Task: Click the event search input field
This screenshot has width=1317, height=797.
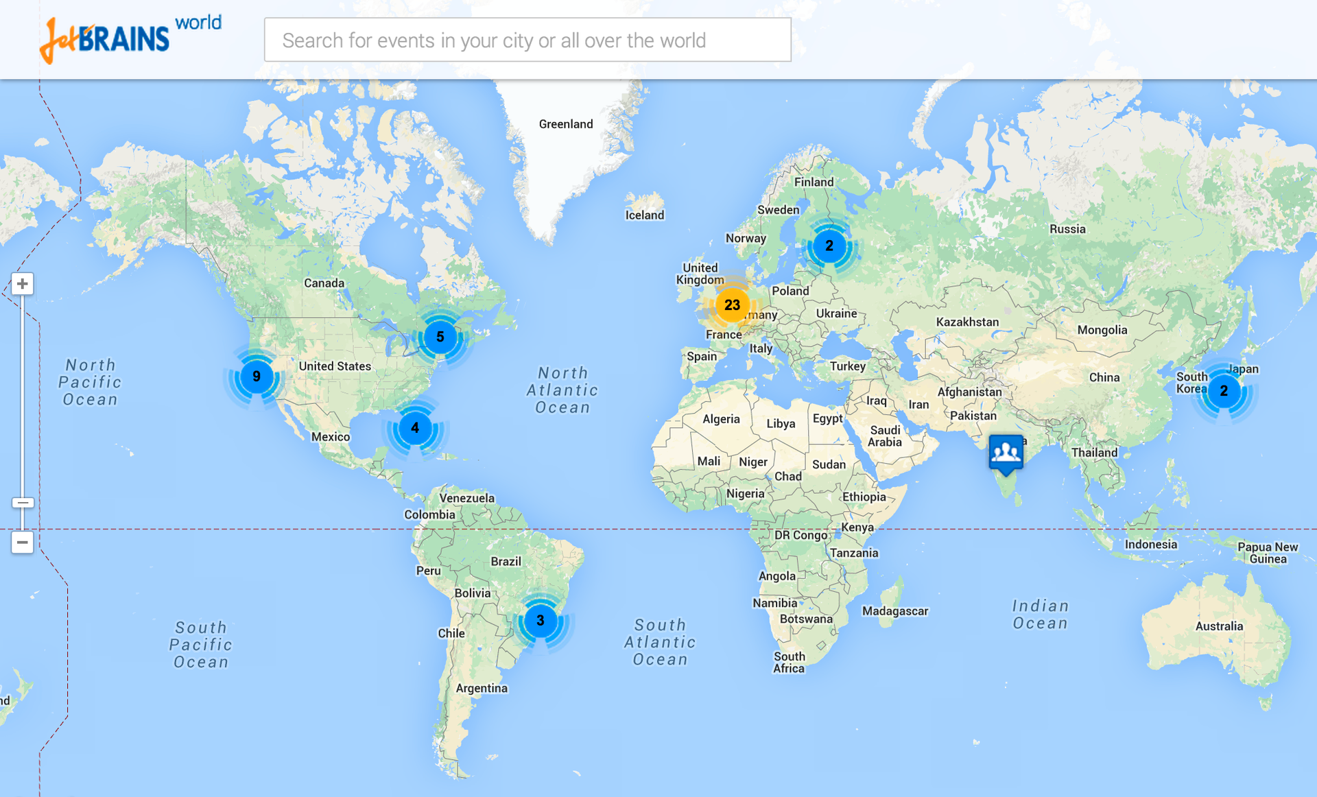Action: pos(527,40)
